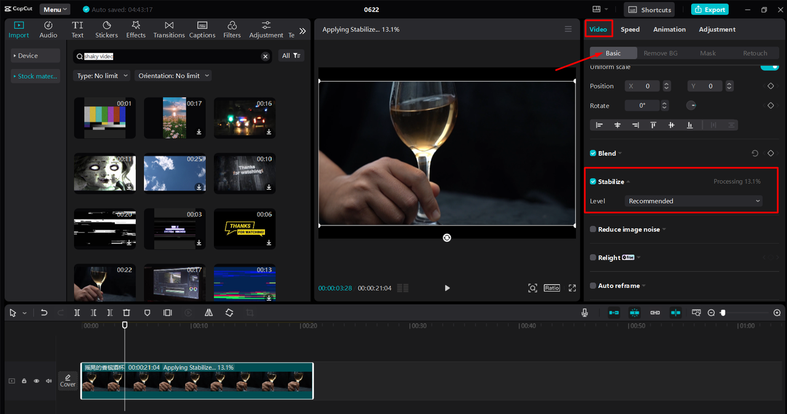Image resolution: width=787 pixels, height=414 pixels.
Task: Open the Transitions tab
Action: pos(169,29)
